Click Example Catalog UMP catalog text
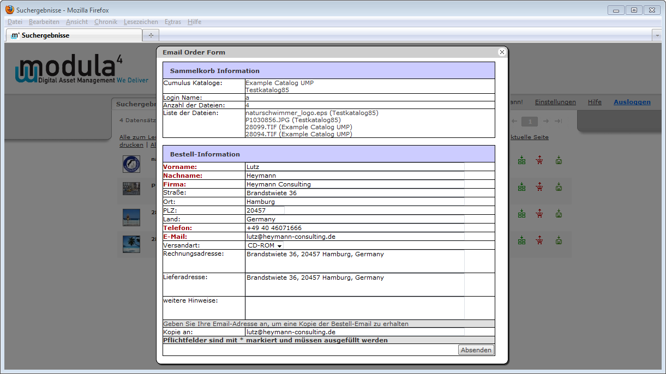Screen dimensions: 666x374 point(279,83)
